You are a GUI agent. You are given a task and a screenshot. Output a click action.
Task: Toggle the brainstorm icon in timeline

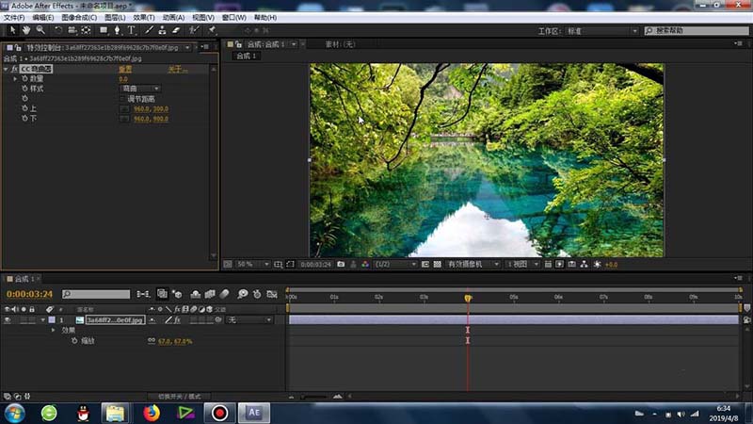[243, 294]
